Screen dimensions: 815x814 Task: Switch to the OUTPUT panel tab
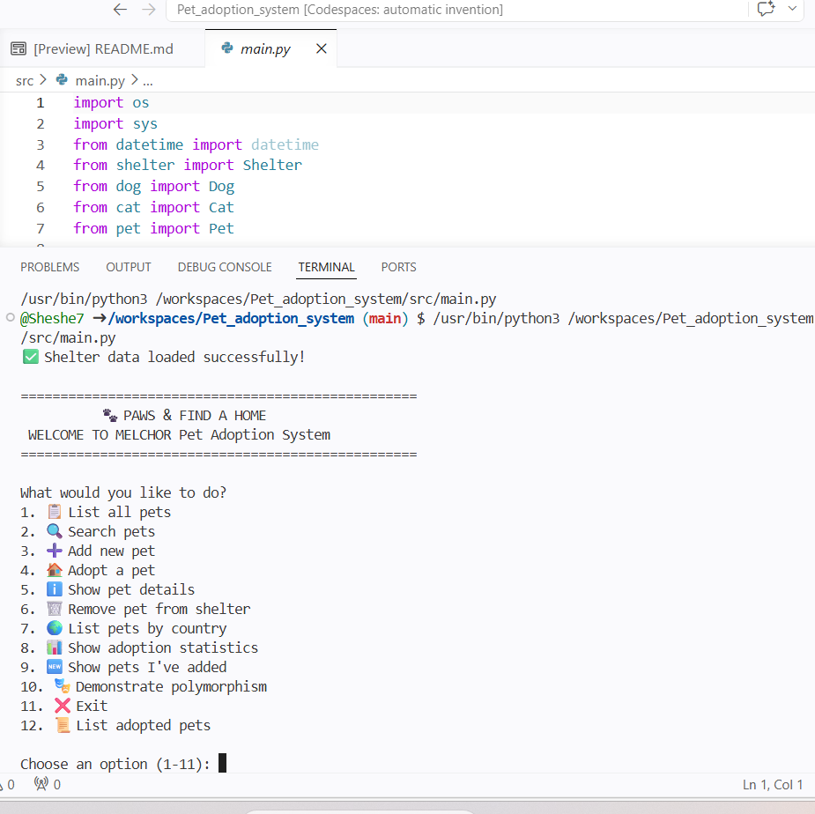pyautogui.click(x=129, y=267)
